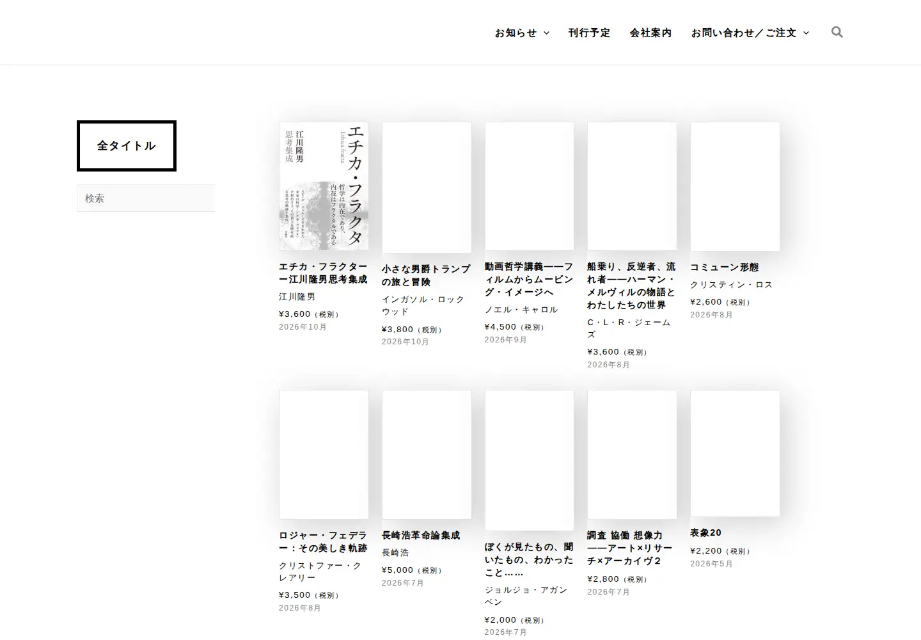
Task: Open title link ぼくが見たもの、聞いたもの、わかったこと
Action: [x=529, y=559]
